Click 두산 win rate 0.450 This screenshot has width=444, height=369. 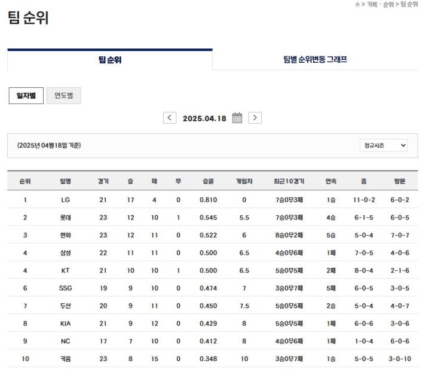click(x=208, y=306)
